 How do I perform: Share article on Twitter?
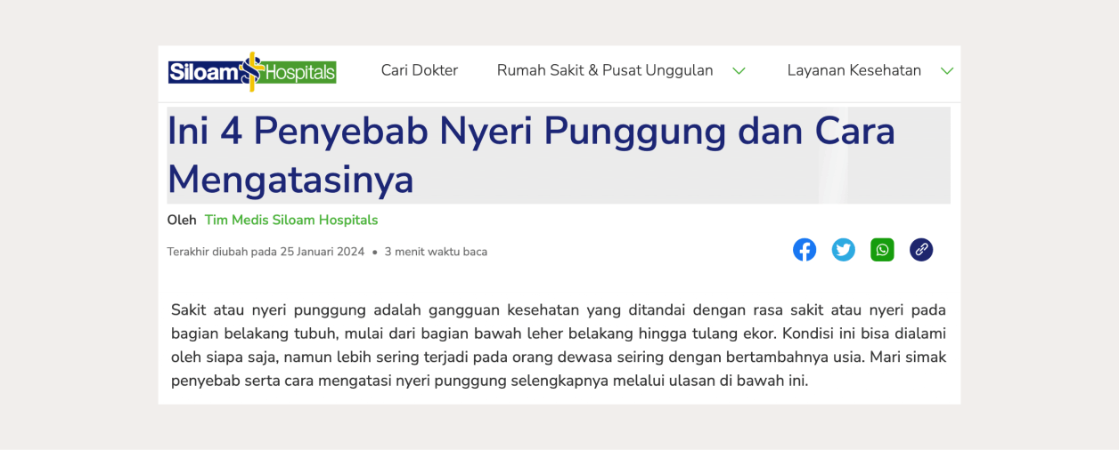pyautogui.click(x=844, y=250)
